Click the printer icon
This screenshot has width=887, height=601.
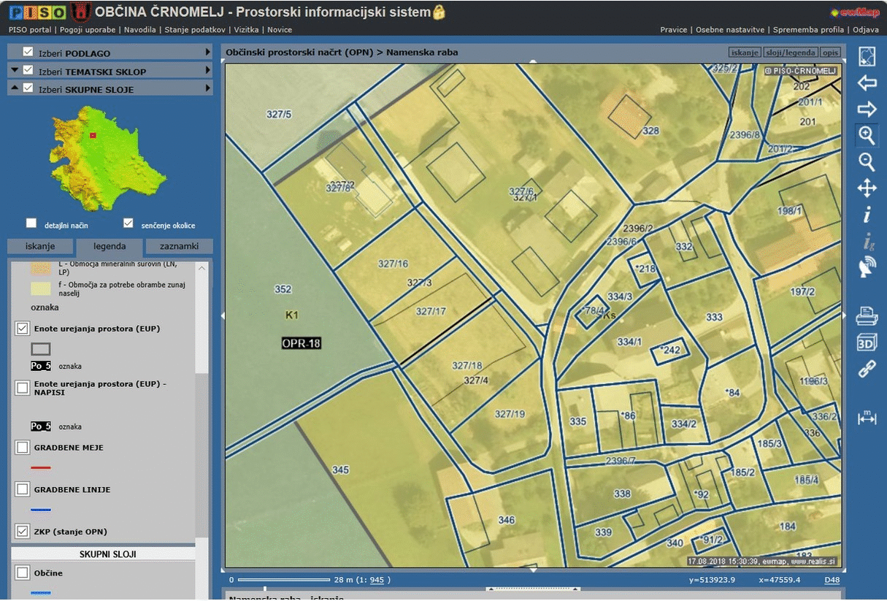[x=867, y=316]
